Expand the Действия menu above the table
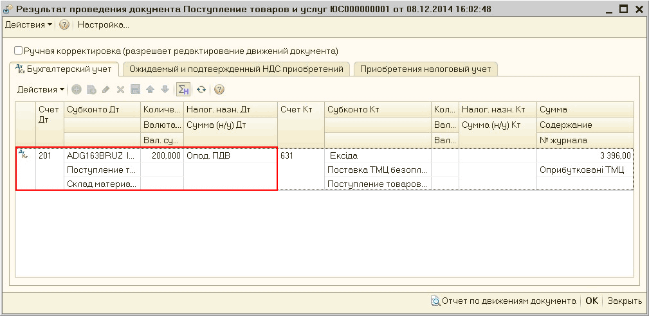 41,90
